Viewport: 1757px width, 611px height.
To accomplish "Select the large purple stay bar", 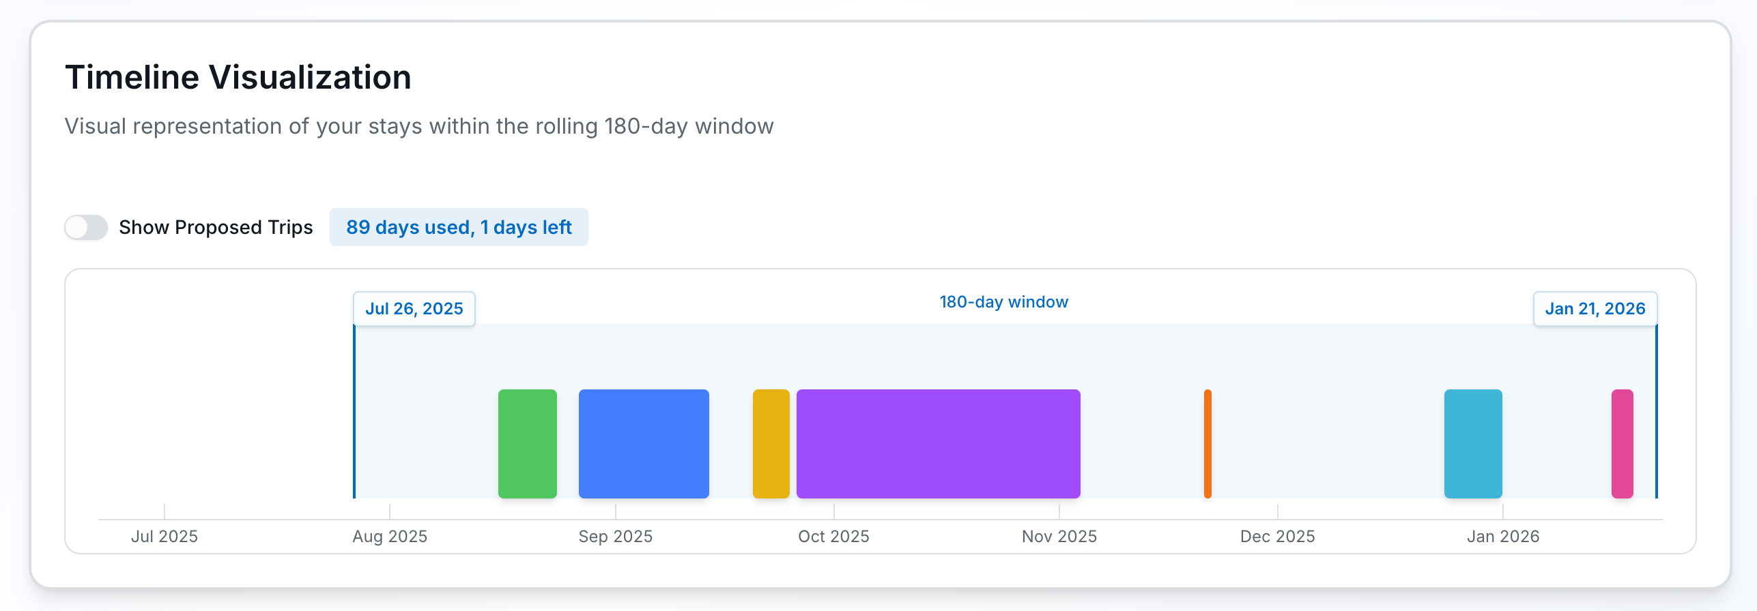I will point(938,443).
